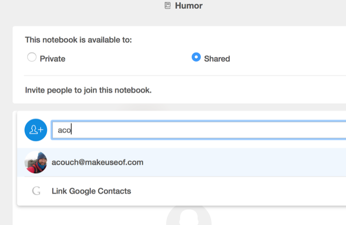Click the Shared label text
346x225 pixels.
tap(217, 59)
